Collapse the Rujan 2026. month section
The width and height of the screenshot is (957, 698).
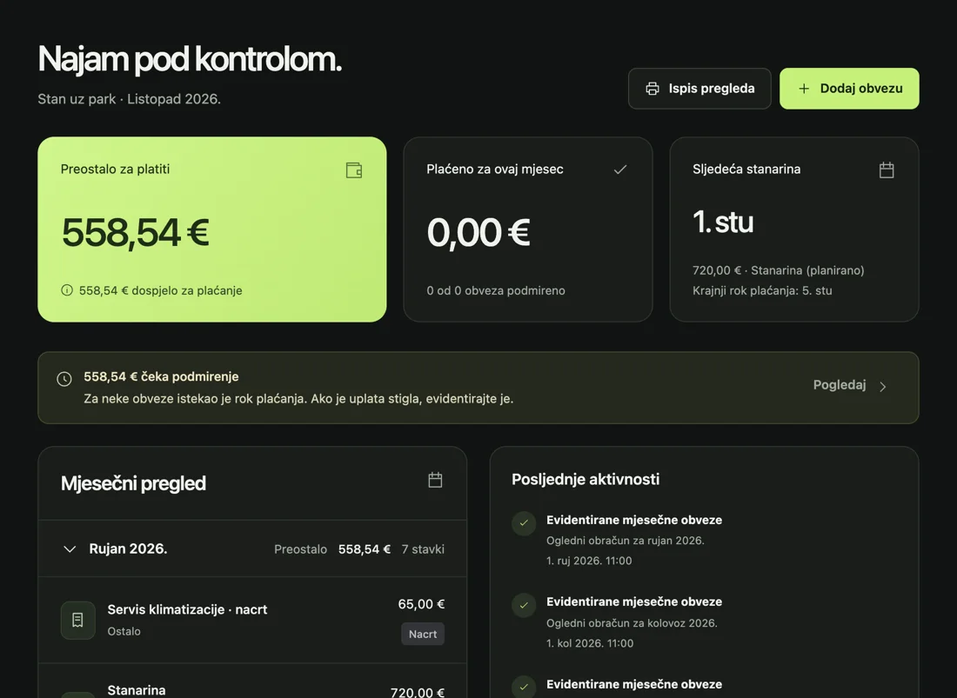pos(252,548)
